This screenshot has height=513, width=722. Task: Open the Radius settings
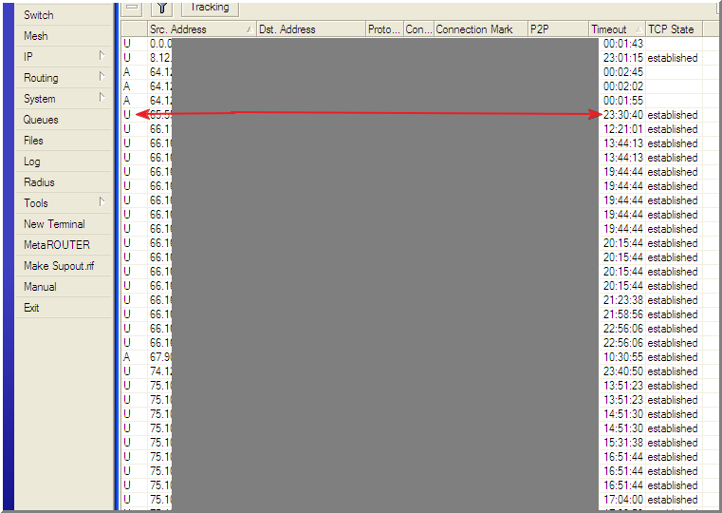tap(64, 182)
